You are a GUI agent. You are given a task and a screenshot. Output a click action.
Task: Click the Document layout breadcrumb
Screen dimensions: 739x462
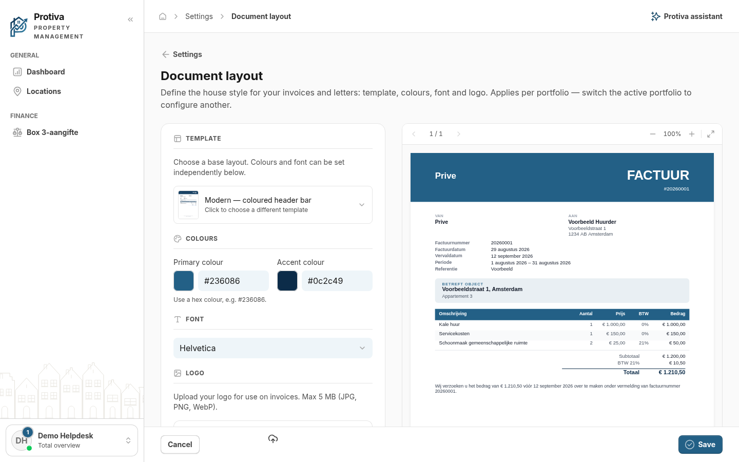coord(261,16)
